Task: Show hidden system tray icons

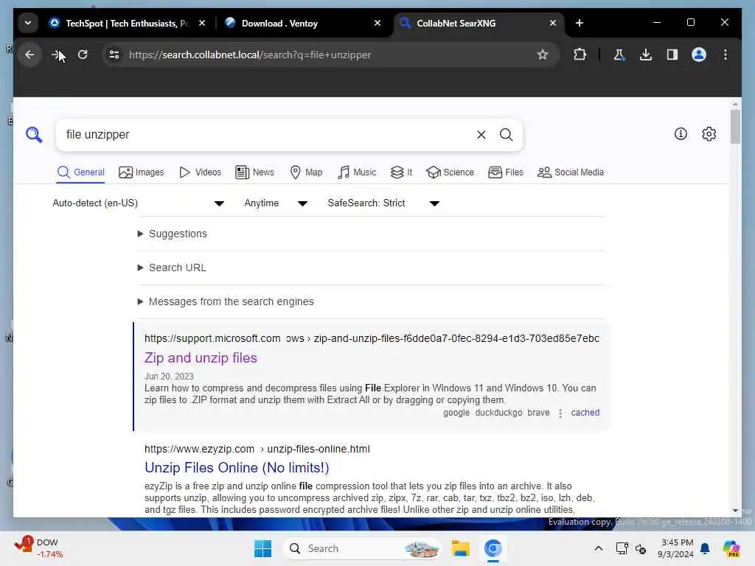Action: 598,548
